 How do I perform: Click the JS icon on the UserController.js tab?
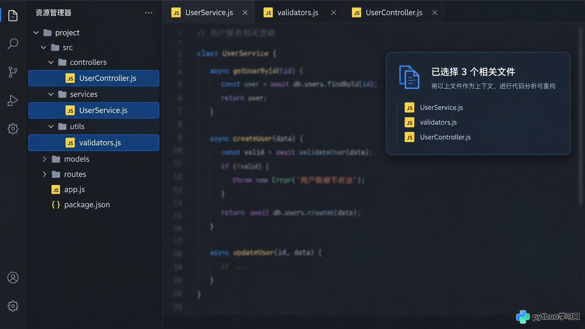(357, 13)
